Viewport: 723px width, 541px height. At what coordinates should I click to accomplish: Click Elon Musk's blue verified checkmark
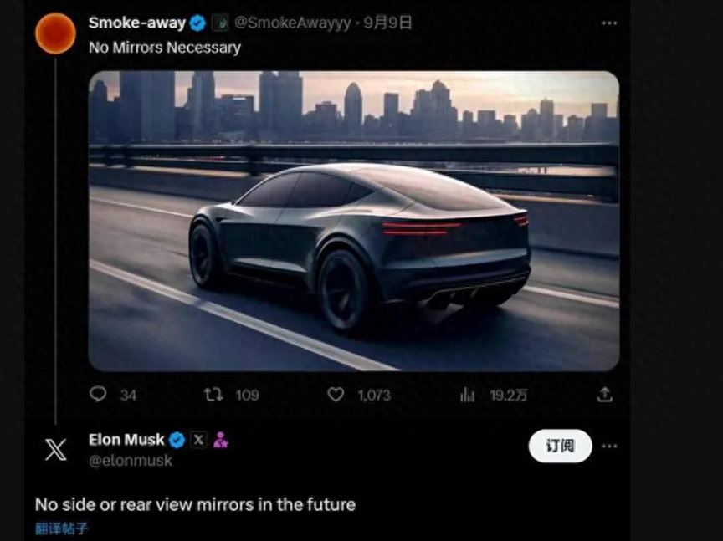point(177,440)
